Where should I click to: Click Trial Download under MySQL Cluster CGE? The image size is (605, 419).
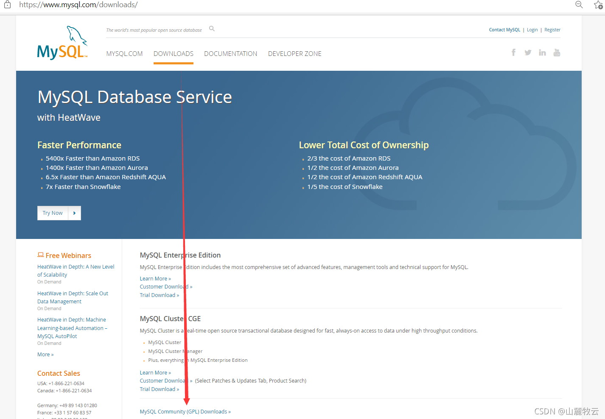pyautogui.click(x=160, y=389)
